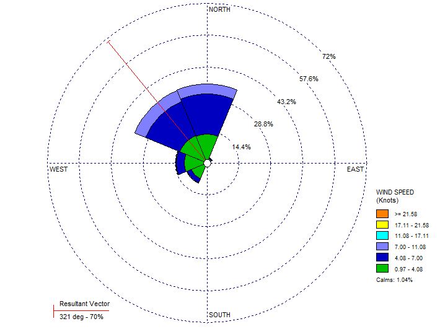Click the WIND SPEED (Knots) legend title
This screenshot has width=440, height=329.
[x=395, y=196]
